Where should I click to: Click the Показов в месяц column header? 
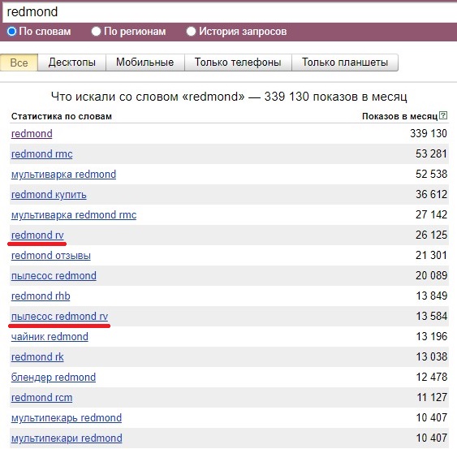[399, 116]
